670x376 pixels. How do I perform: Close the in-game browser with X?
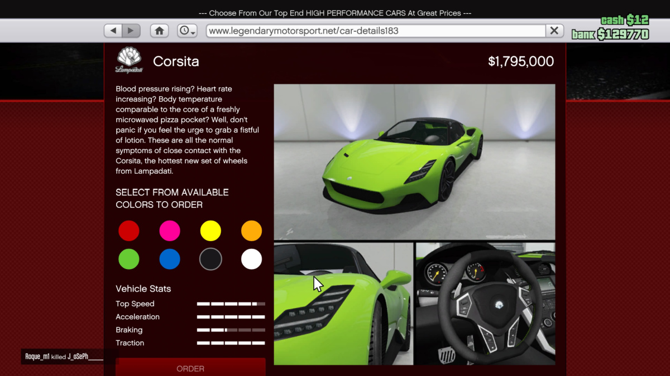point(554,31)
